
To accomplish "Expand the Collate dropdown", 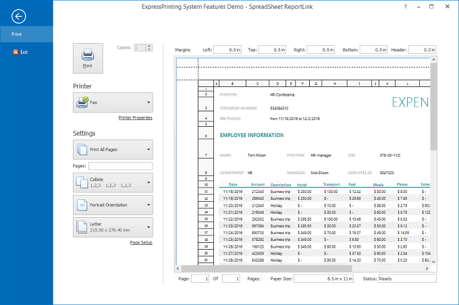I will pos(113,182).
